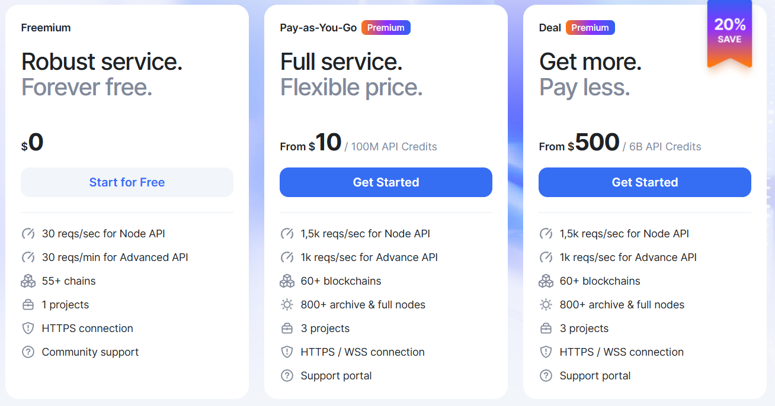Image resolution: width=775 pixels, height=406 pixels.
Task: Click the cubes icon next to 55+ chains
Action: coord(28,281)
